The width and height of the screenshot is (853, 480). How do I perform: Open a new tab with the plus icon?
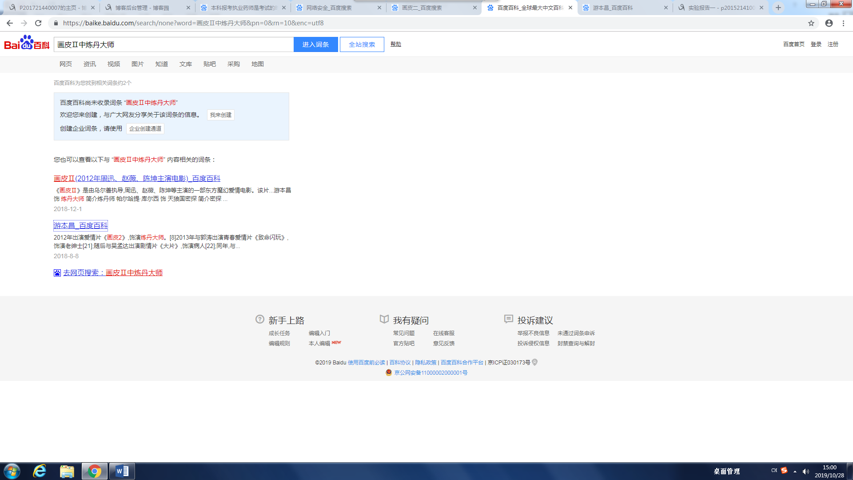778,8
